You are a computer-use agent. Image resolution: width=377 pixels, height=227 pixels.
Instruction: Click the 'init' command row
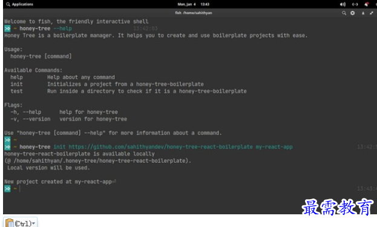(107, 84)
